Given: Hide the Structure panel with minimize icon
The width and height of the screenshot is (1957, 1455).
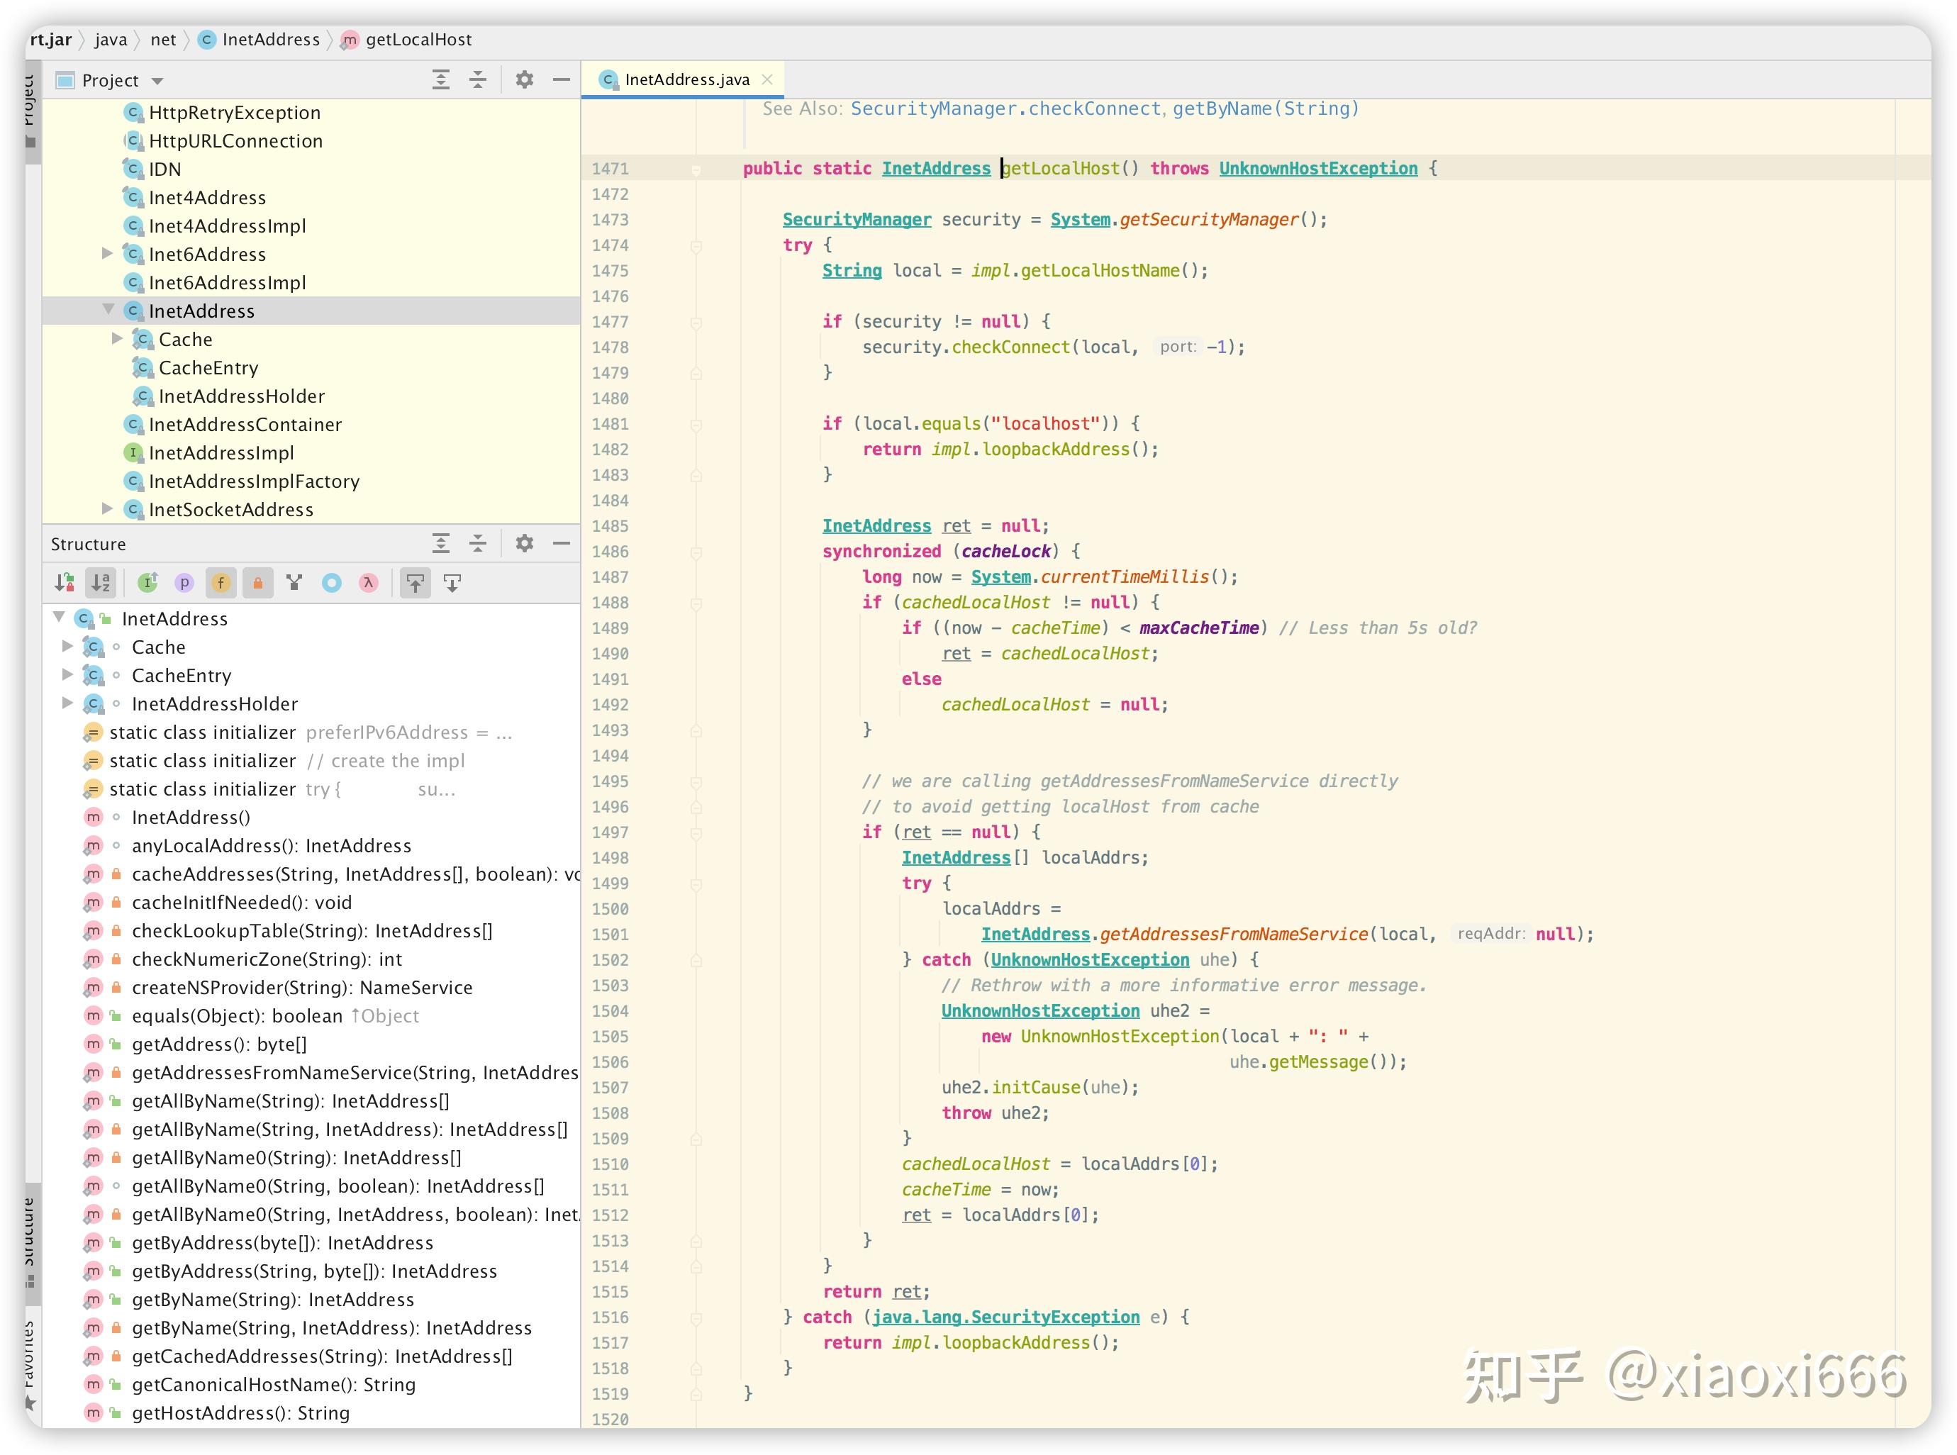Looking at the screenshot, I should click(563, 543).
